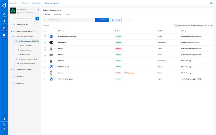Tick the select-all checkbox in table header

[x=45, y=31]
